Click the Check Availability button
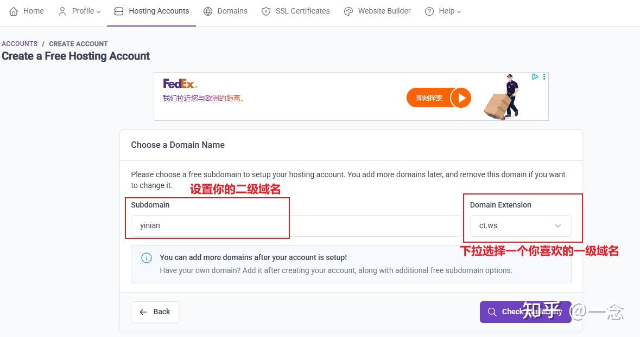 click(525, 312)
